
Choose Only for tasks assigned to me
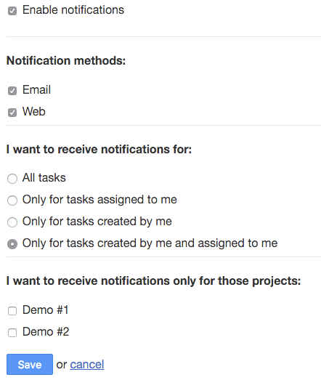(12, 201)
